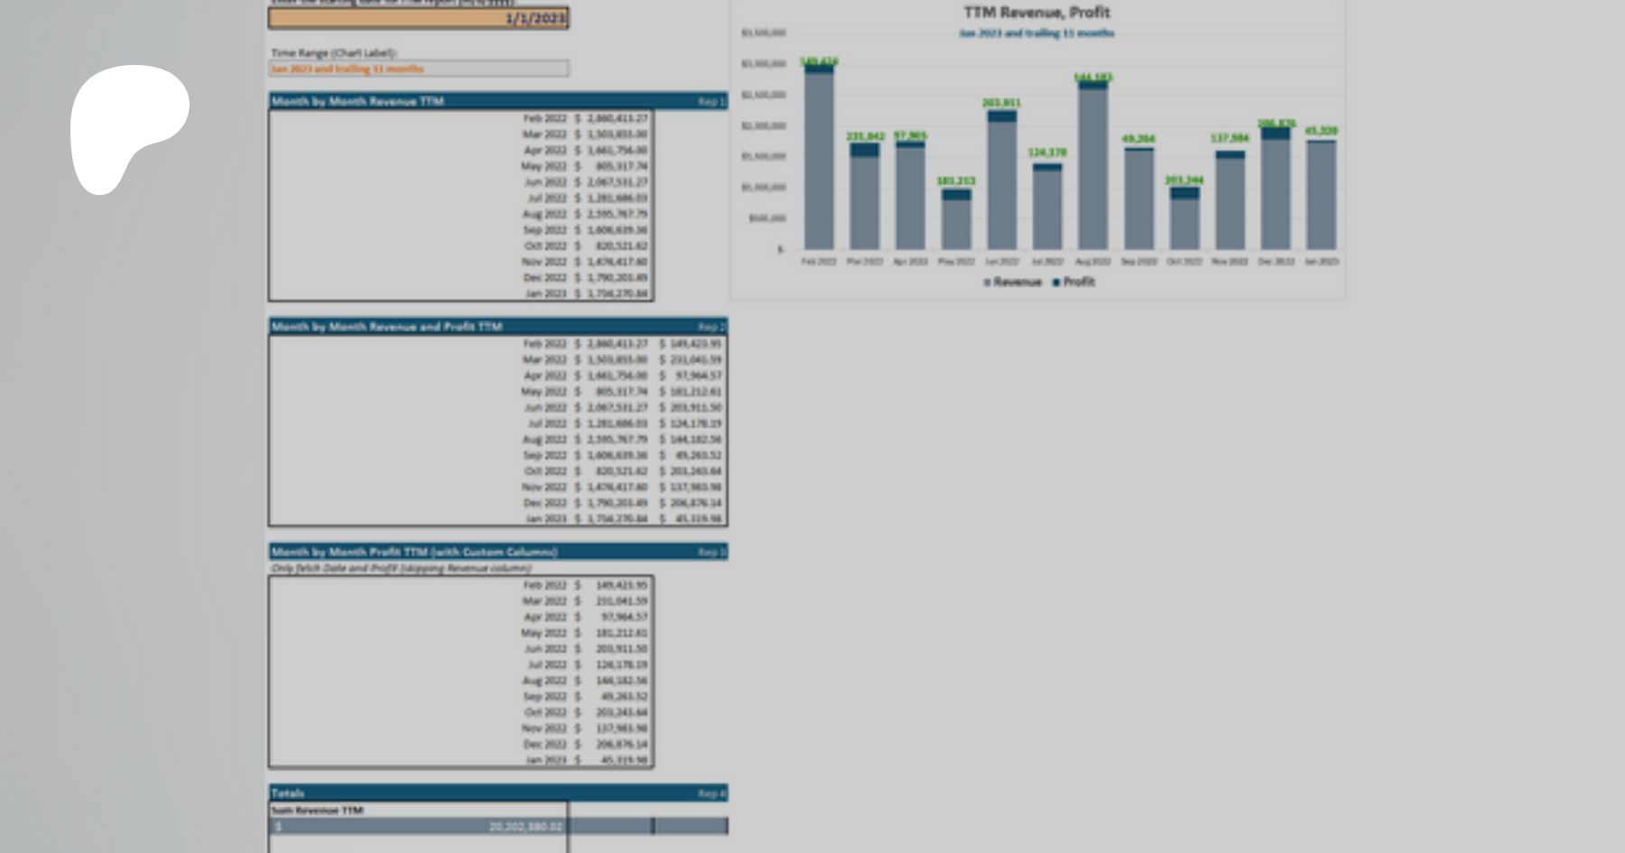The width and height of the screenshot is (1625, 853).
Task: Select the Sum Revenue TTM total value cell
Action: pyautogui.click(x=418, y=826)
